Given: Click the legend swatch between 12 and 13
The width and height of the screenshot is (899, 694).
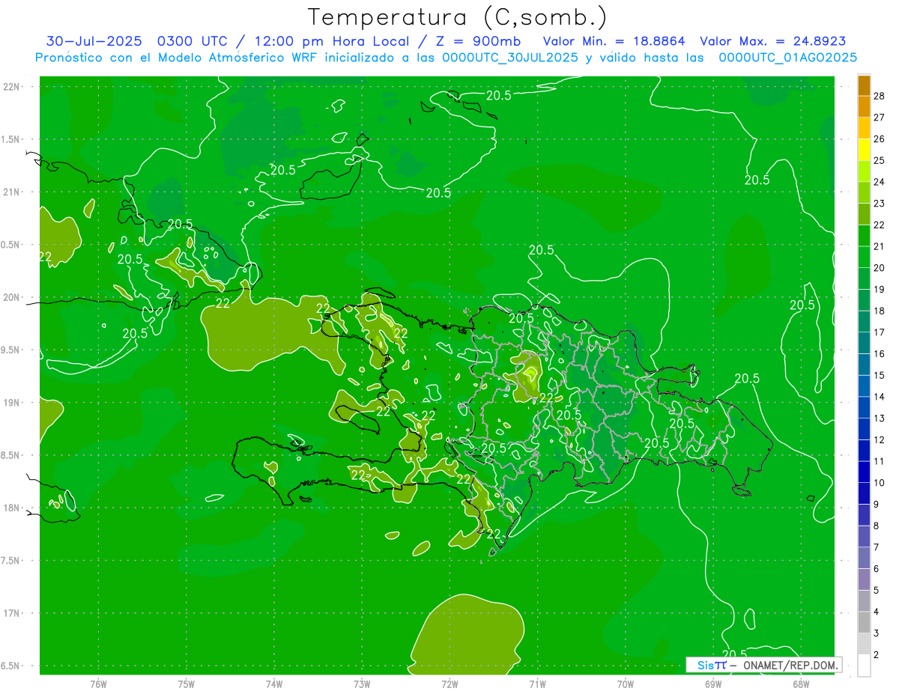Looking at the screenshot, I should pos(864,429).
